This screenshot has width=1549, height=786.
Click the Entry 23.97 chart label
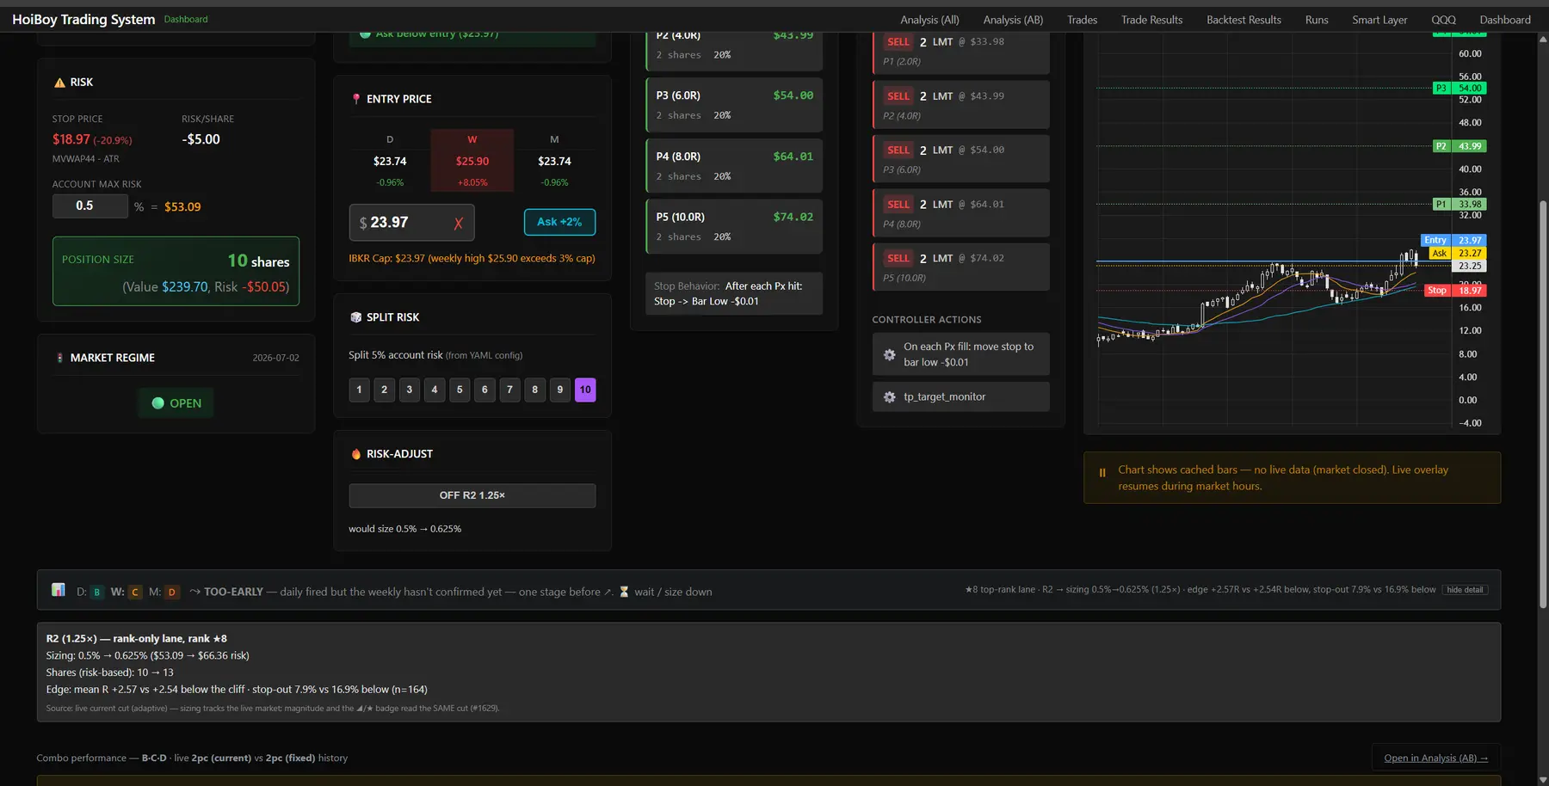pos(1453,241)
